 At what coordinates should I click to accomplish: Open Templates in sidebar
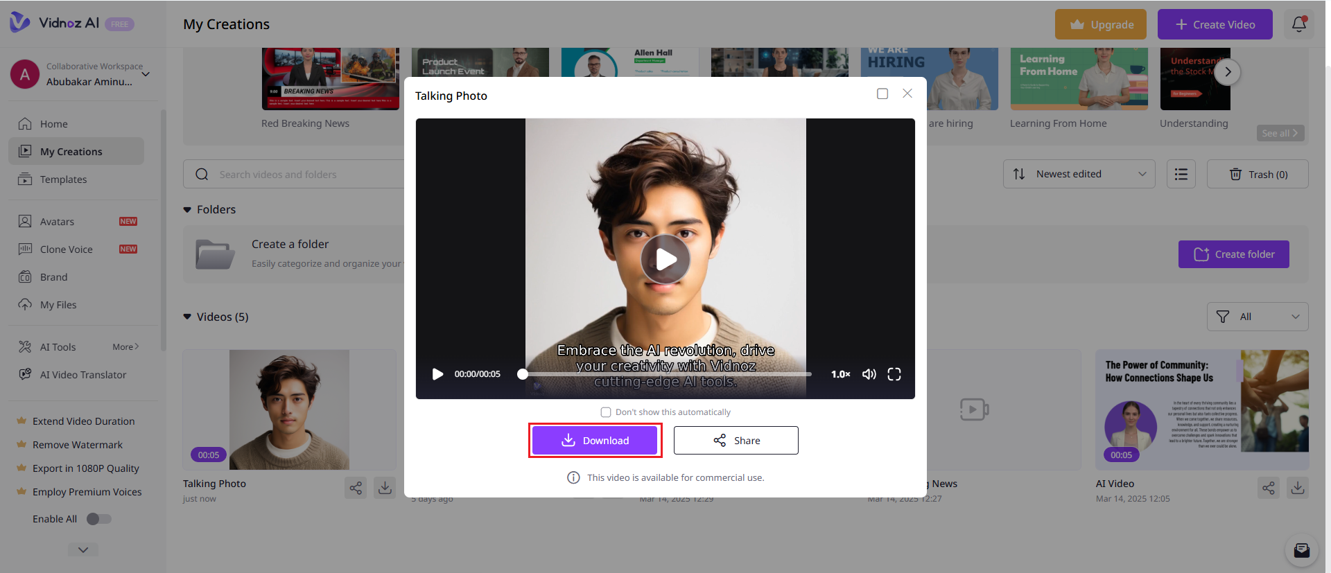76,179
